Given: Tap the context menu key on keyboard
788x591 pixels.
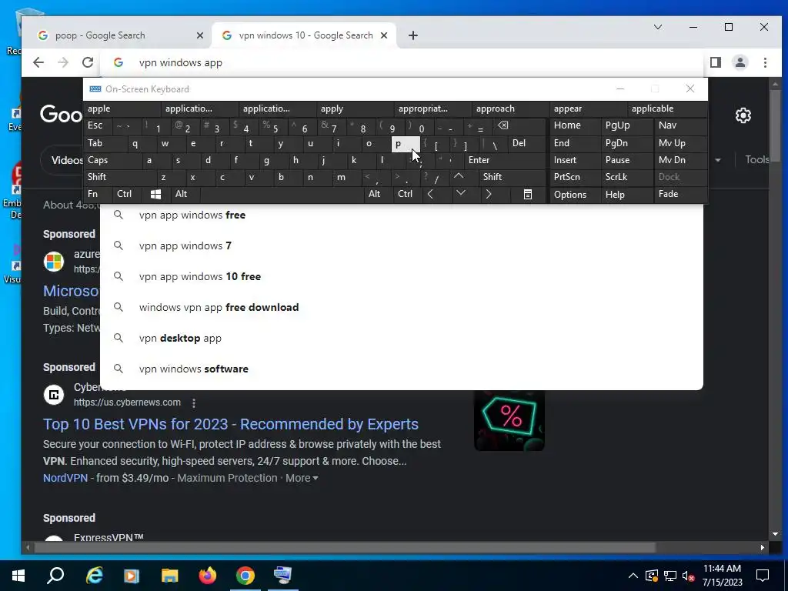Looking at the screenshot, I should click(528, 195).
